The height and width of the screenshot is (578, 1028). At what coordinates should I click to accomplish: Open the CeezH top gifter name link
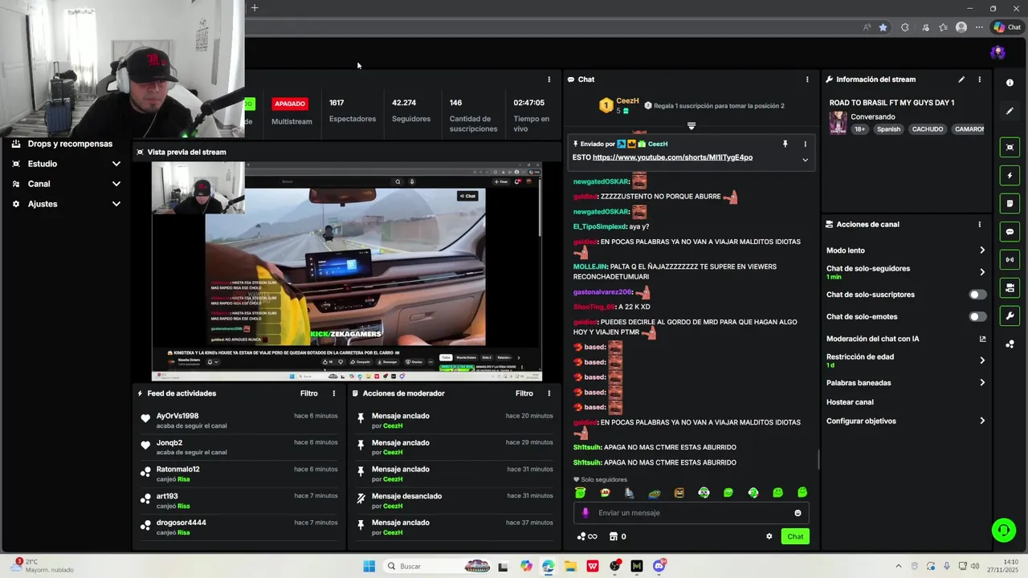[627, 101]
